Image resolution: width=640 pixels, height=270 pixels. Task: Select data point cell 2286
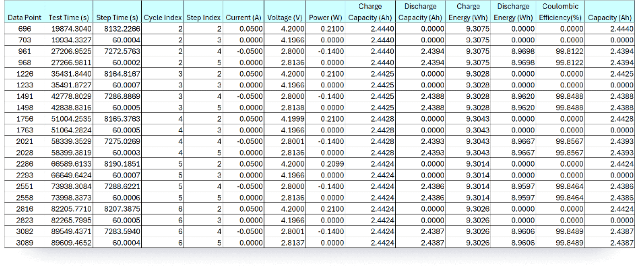tap(25, 164)
